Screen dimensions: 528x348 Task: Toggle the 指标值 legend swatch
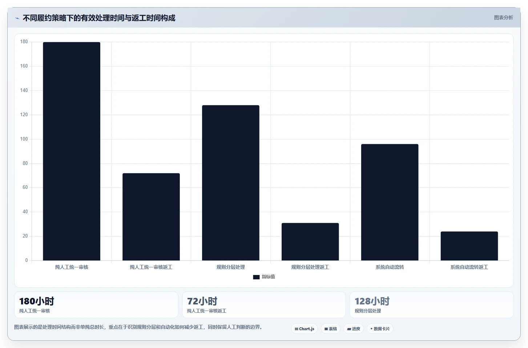coord(256,277)
